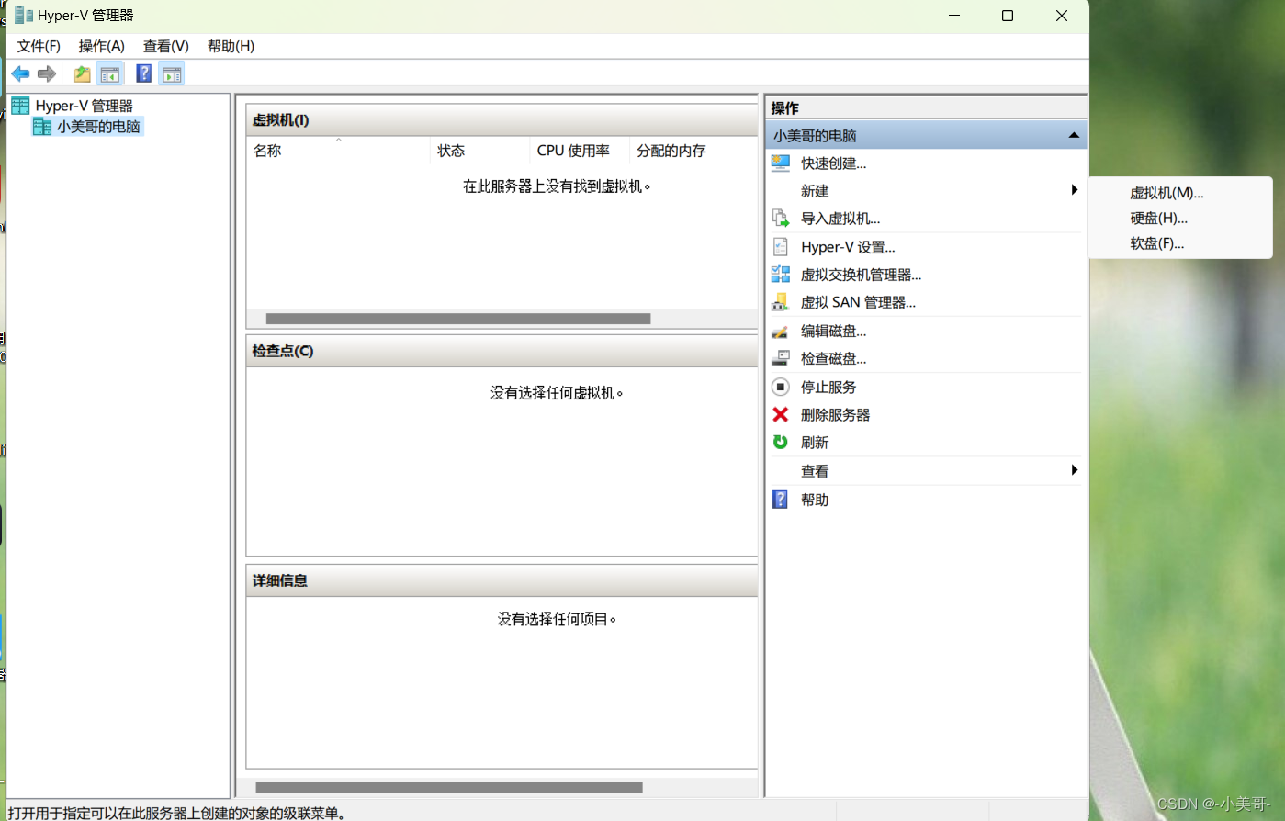This screenshot has width=1285, height=821.
Task: Click the toolbar help question mark icon
Action: pos(143,73)
